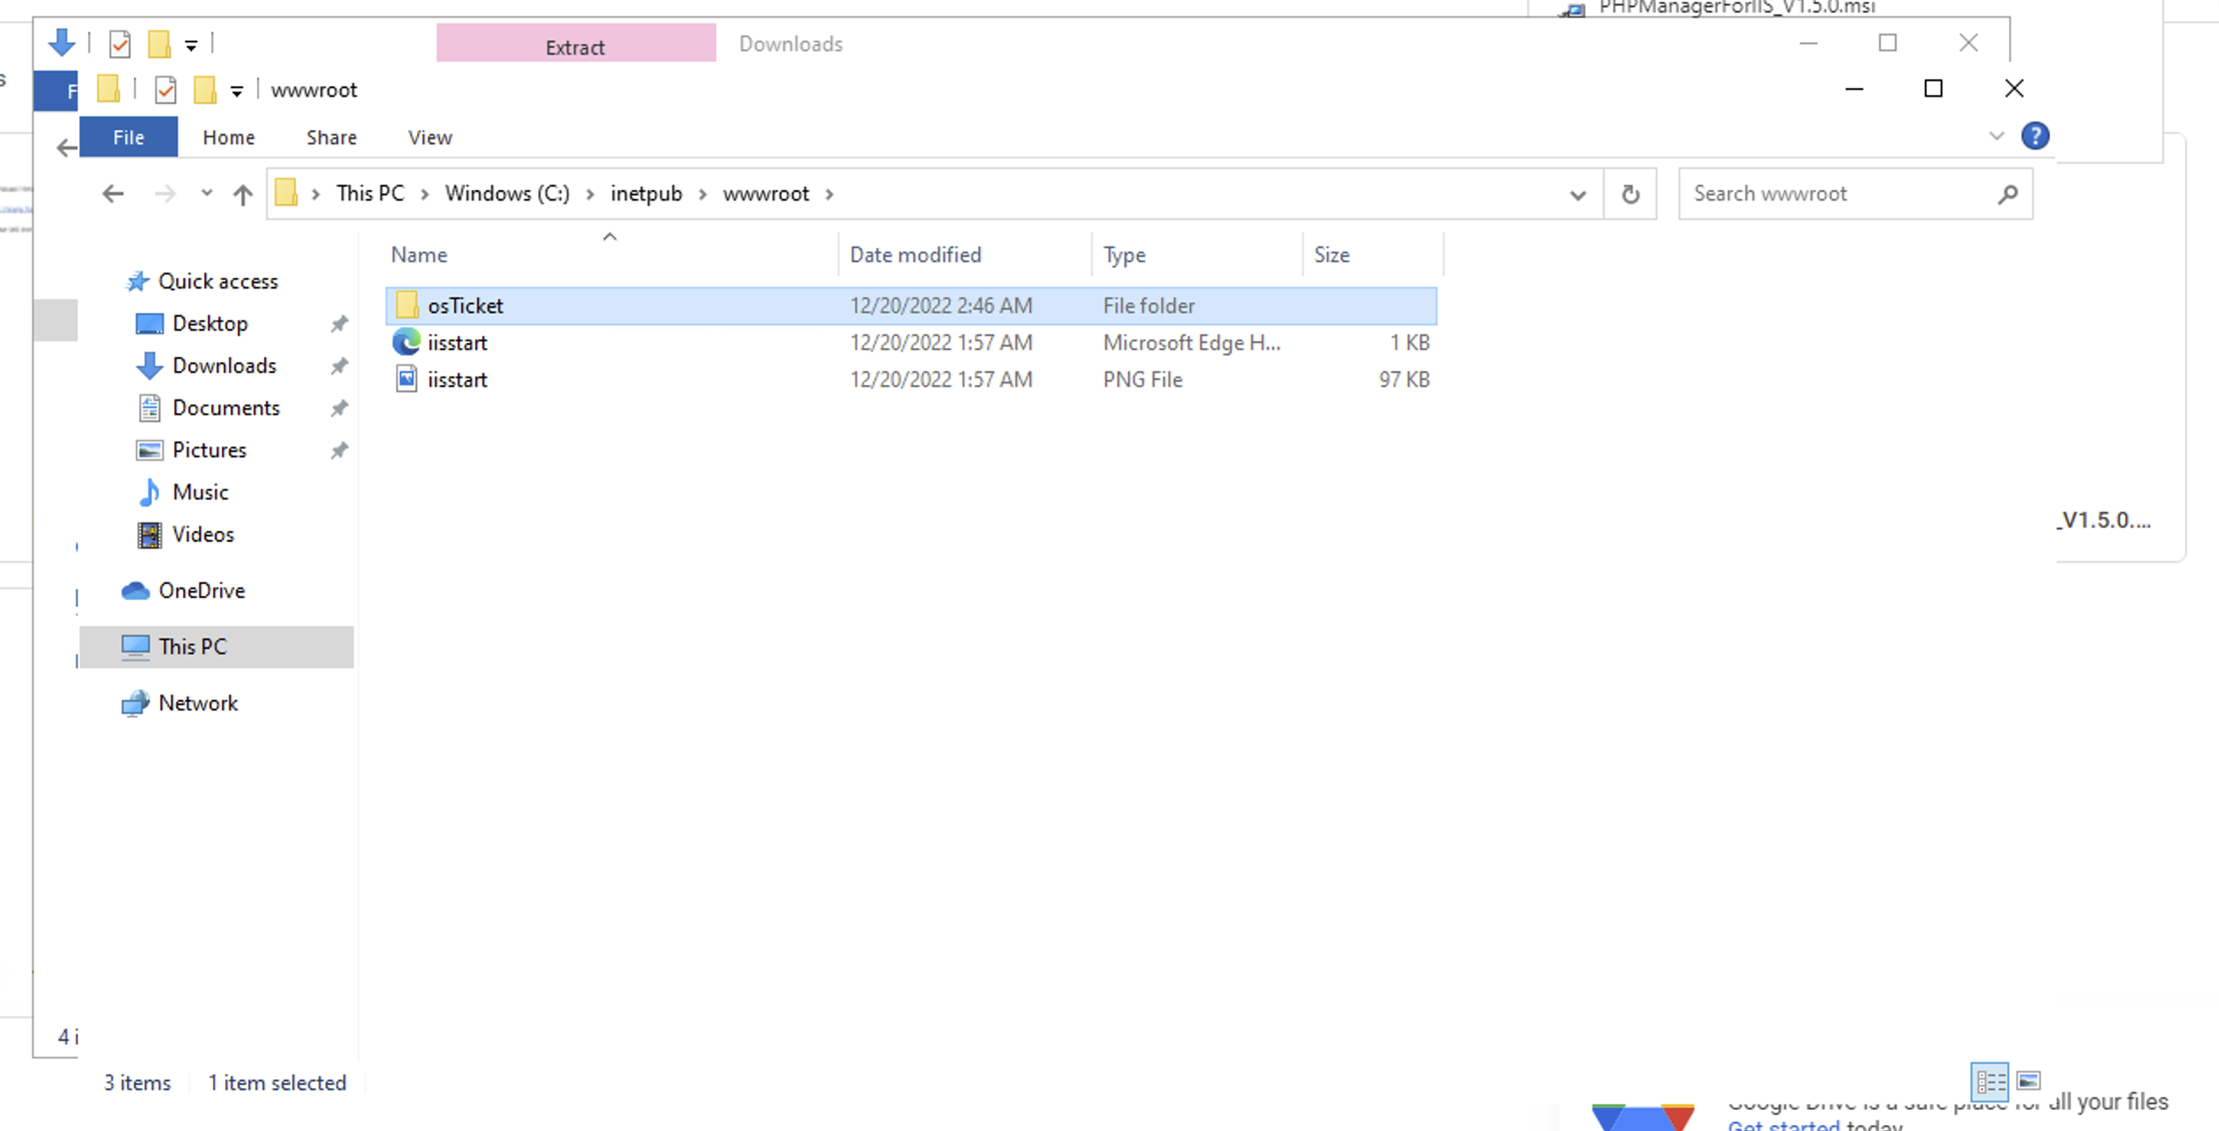Toggle extra large icons view

coord(2030,1082)
